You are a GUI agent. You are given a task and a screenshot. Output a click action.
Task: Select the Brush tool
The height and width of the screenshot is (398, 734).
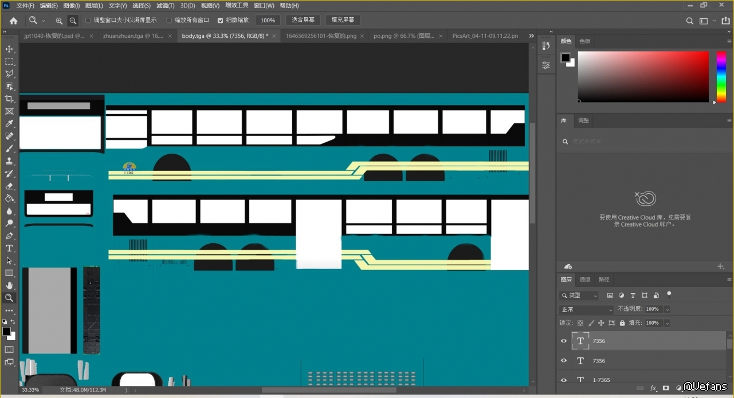click(x=9, y=149)
